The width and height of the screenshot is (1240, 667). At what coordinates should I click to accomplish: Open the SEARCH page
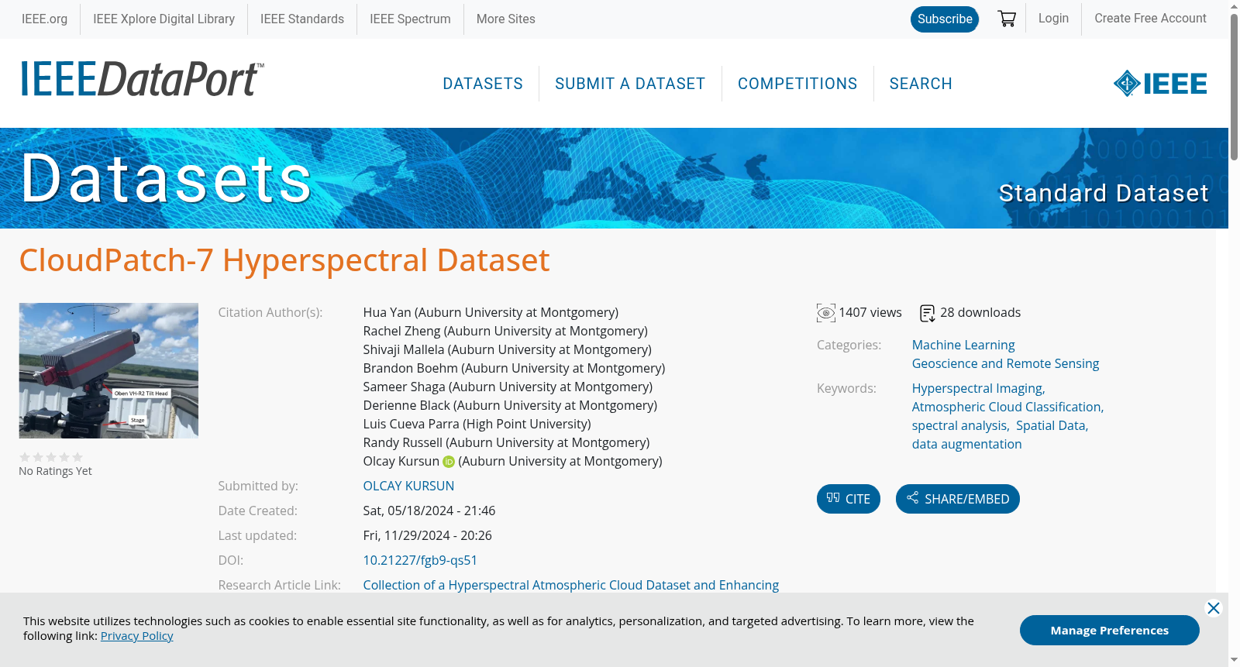click(921, 84)
